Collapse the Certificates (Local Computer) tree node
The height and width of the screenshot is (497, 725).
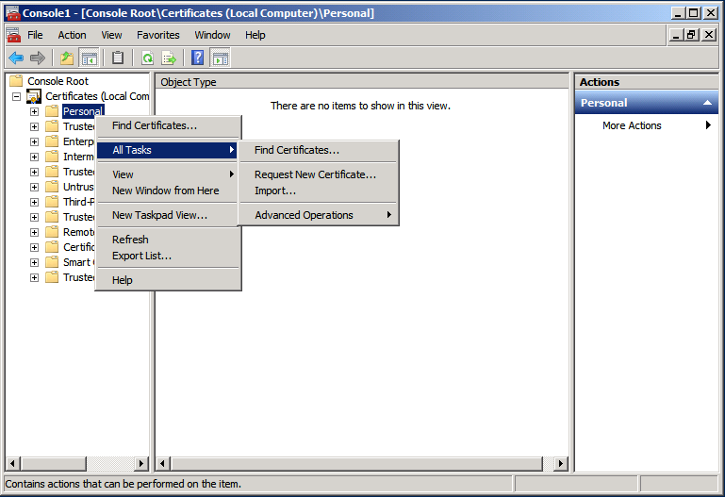coord(16,96)
